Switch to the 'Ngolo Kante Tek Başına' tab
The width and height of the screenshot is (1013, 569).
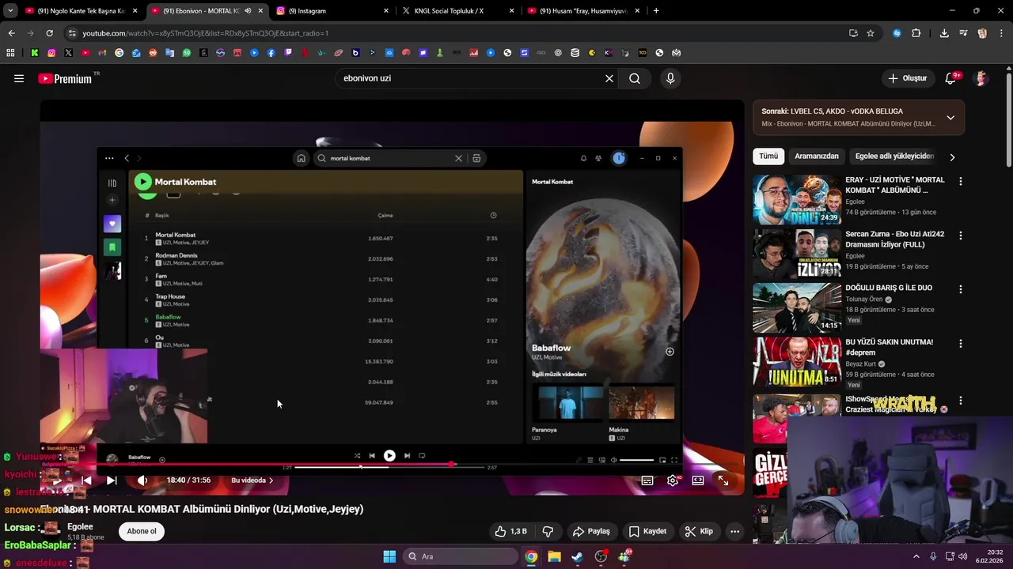tap(82, 11)
